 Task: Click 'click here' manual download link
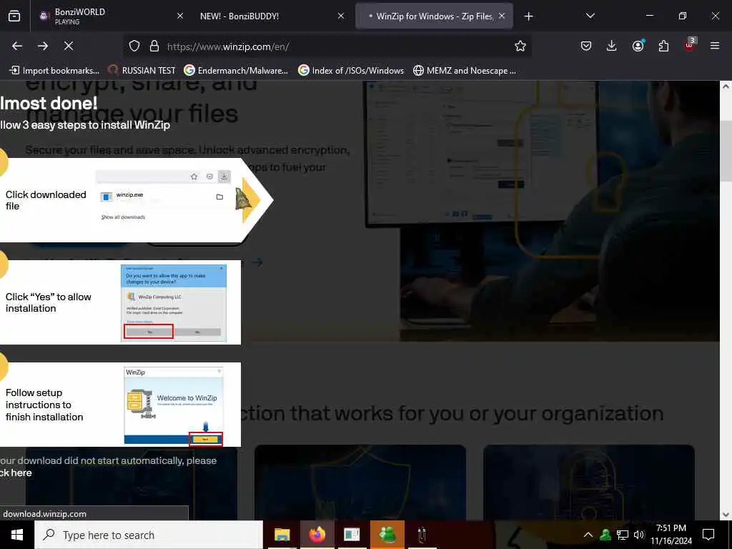(x=16, y=473)
